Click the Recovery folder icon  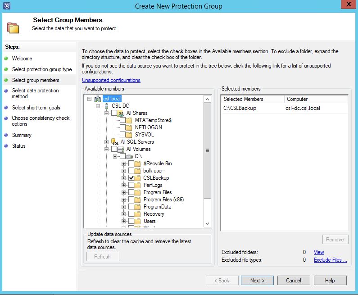(x=137, y=214)
